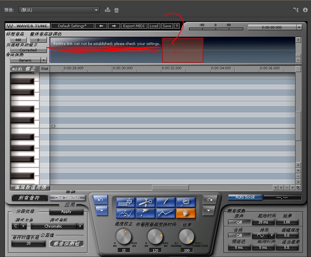Click plus button at top of overview pane
Image resolution: width=311 pixels, height=257 pixels.
pyautogui.click(x=298, y=40)
